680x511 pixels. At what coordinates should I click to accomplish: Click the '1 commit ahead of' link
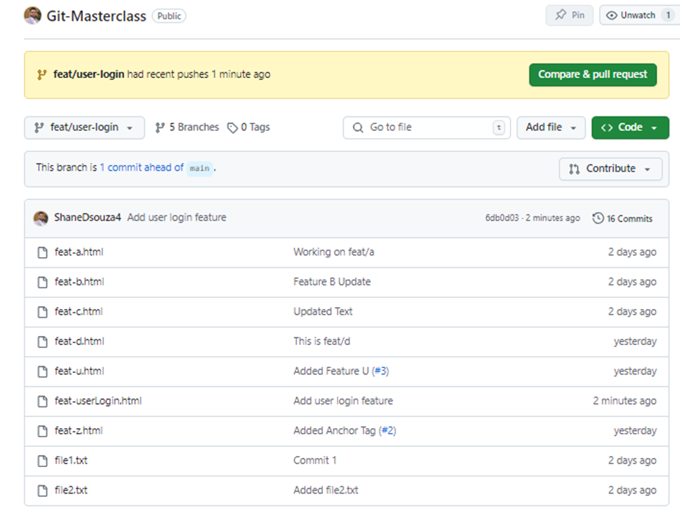(142, 167)
